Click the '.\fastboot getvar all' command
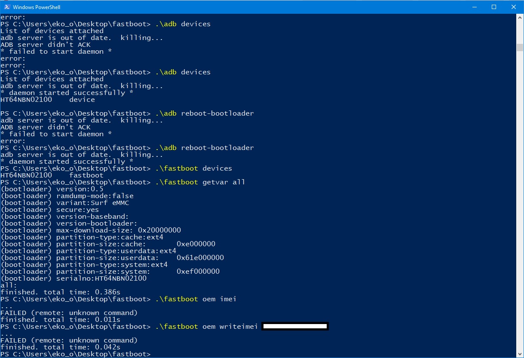This screenshot has height=358, width=524. pyautogui.click(x=200, y=182)
